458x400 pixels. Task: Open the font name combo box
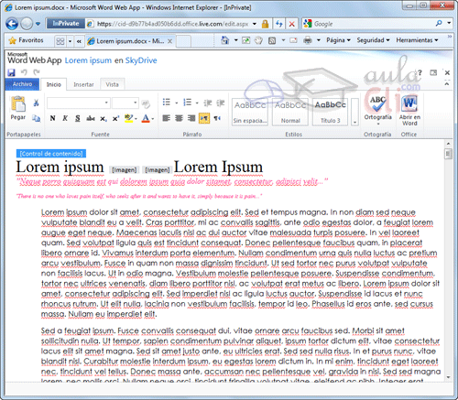(79, 103)
